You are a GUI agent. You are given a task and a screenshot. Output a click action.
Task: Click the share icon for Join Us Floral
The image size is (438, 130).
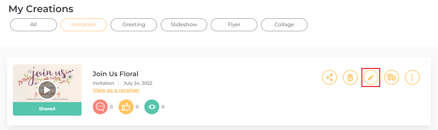[329, 77]
